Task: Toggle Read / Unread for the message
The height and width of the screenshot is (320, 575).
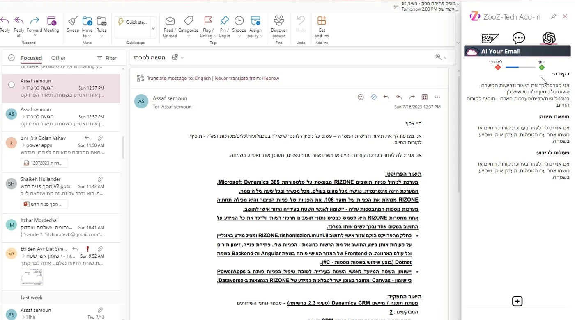Action: click(170, 27)
